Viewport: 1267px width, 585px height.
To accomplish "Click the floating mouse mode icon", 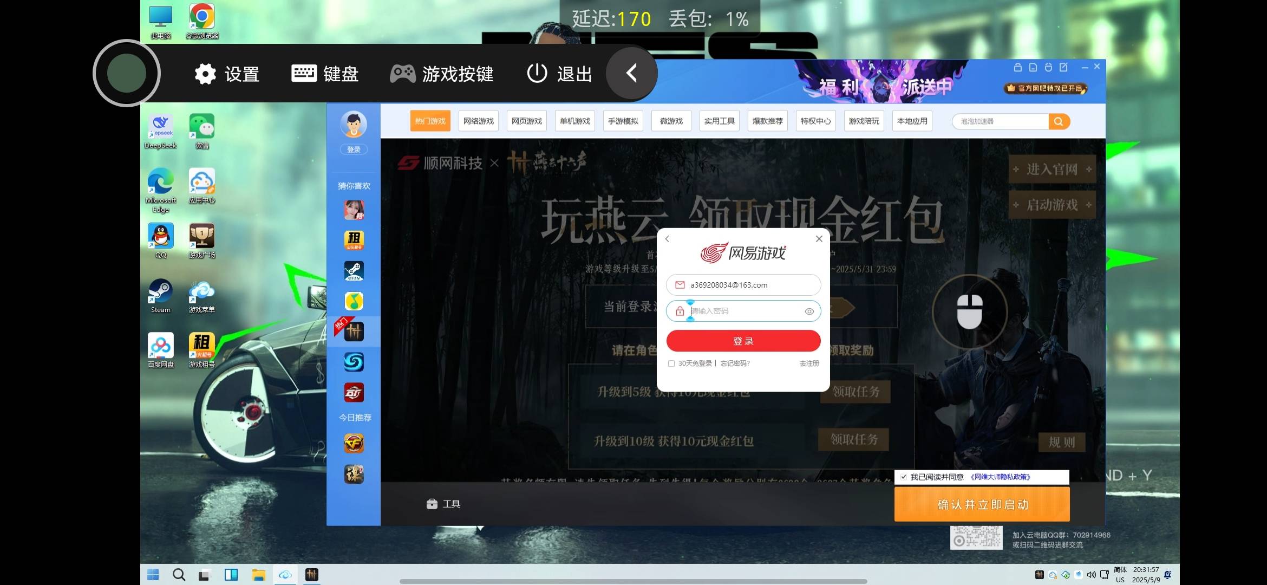I will 970,311.
